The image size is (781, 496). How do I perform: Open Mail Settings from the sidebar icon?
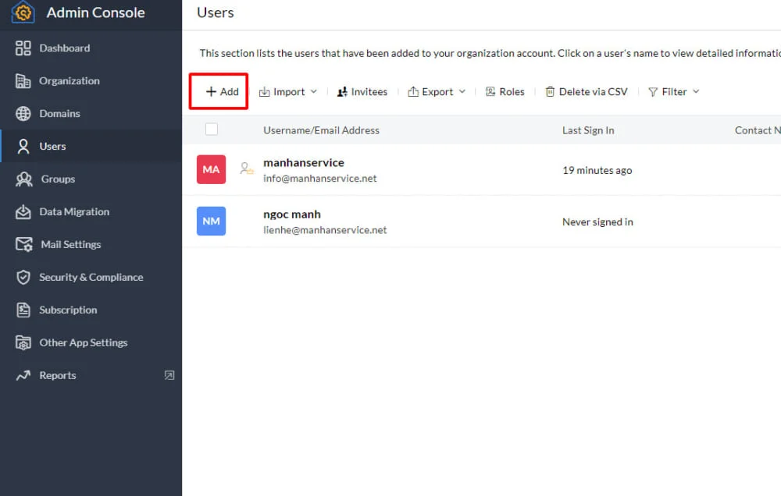click(x=22, y=244)
